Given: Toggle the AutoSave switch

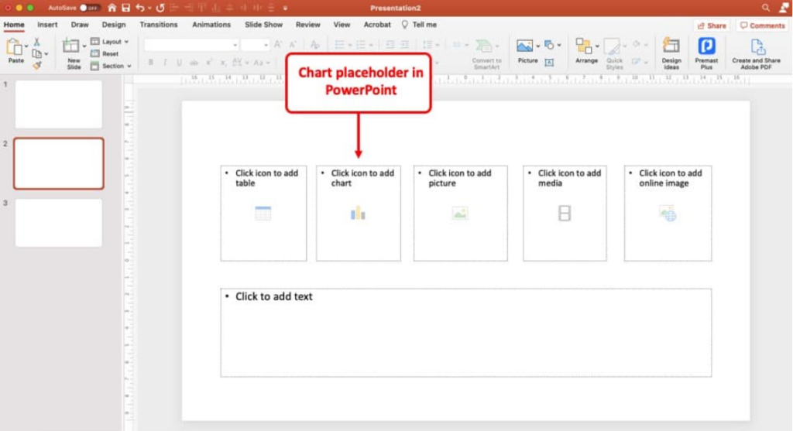Looking at the screenshot, I should click(90, 8).
